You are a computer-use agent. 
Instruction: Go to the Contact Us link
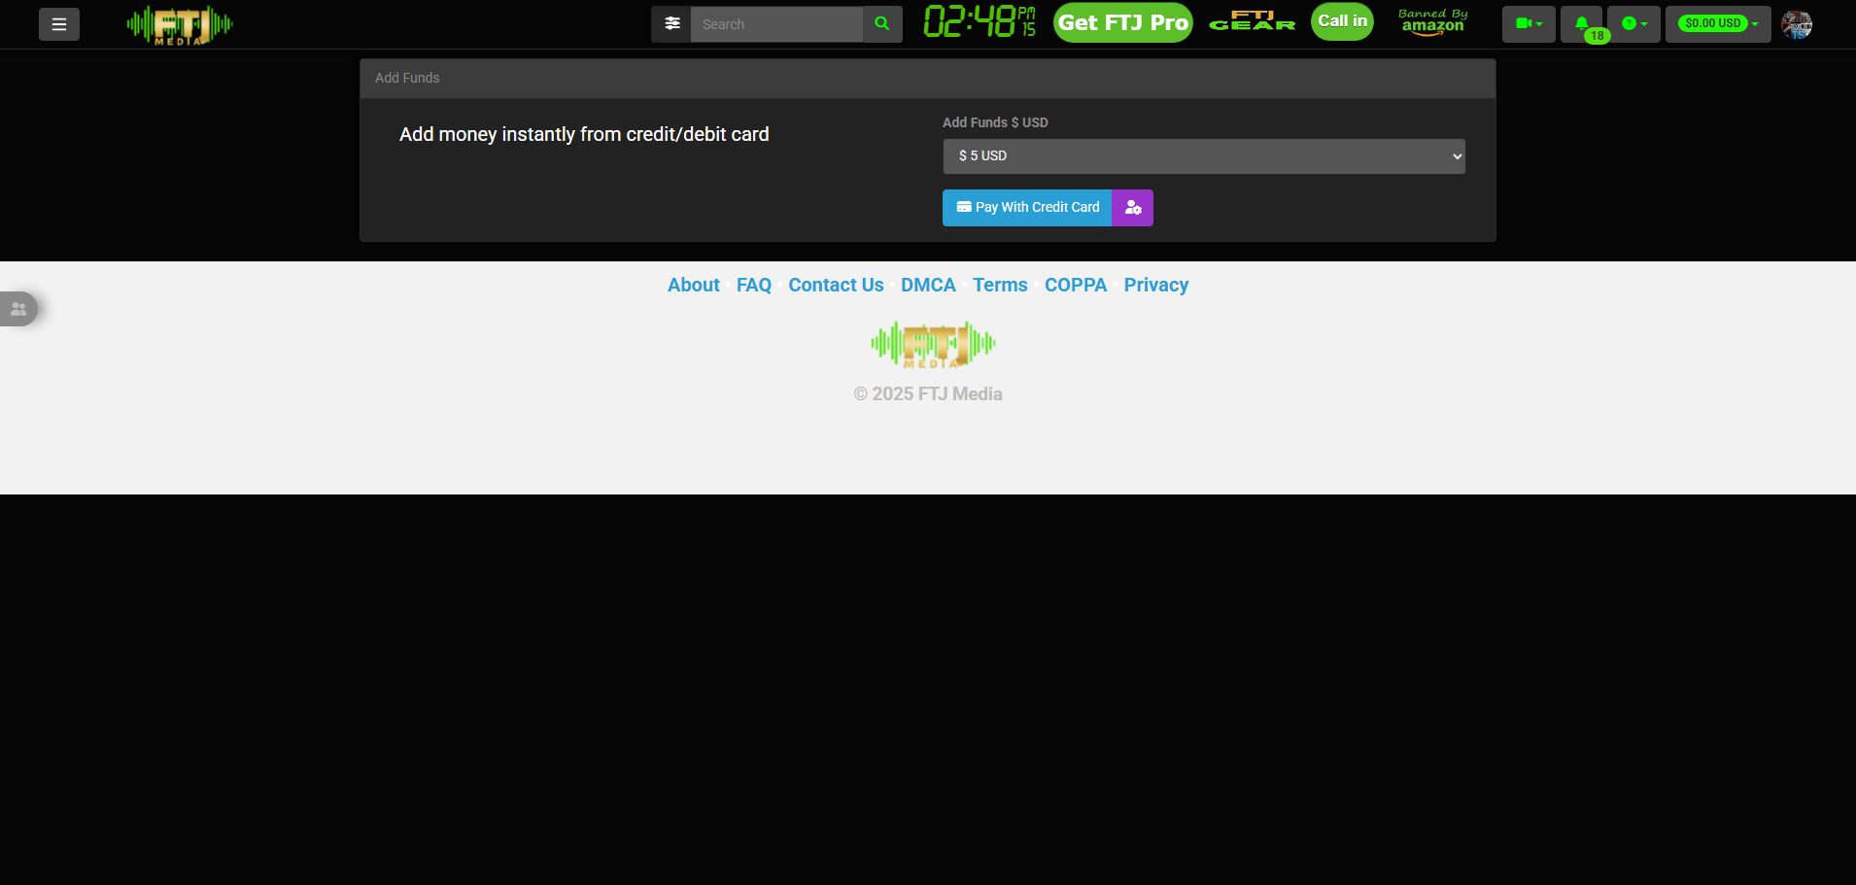[x=836, y=285]
